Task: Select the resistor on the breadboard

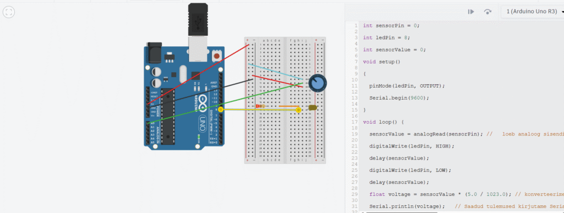Action: 261,106
